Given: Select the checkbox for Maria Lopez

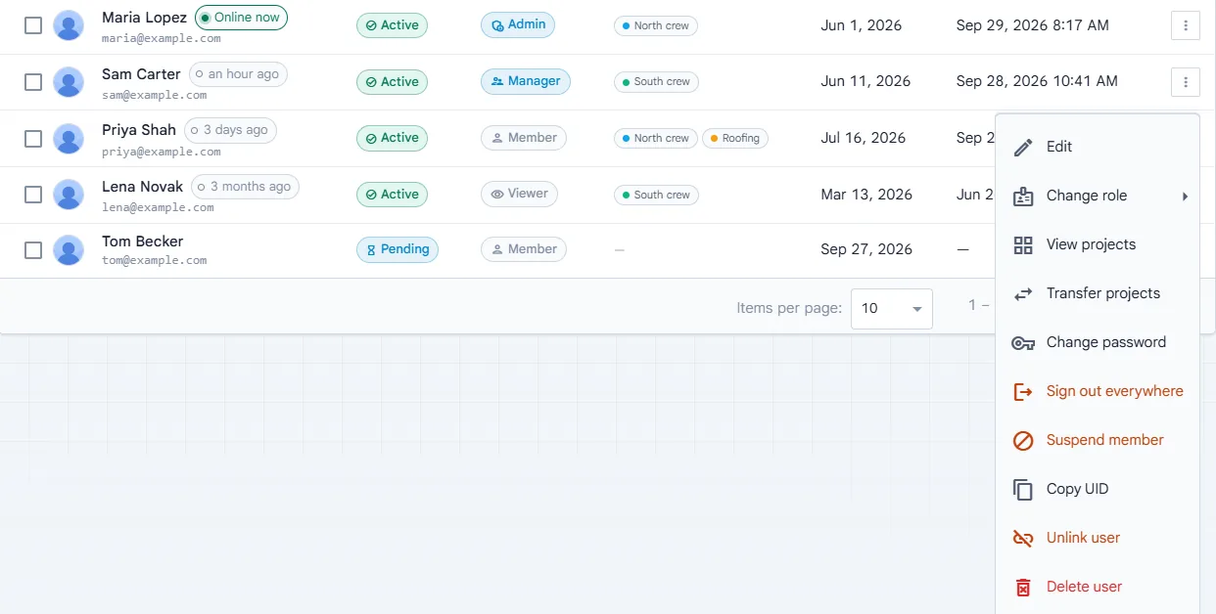Looking at the screenshot, I should 33,25.
